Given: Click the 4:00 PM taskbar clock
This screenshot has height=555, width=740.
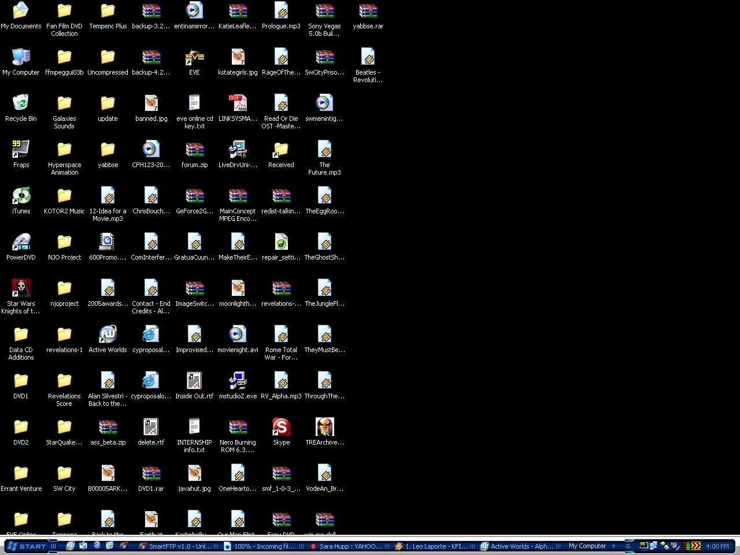Looking at the screenshot, I should 717,546.
